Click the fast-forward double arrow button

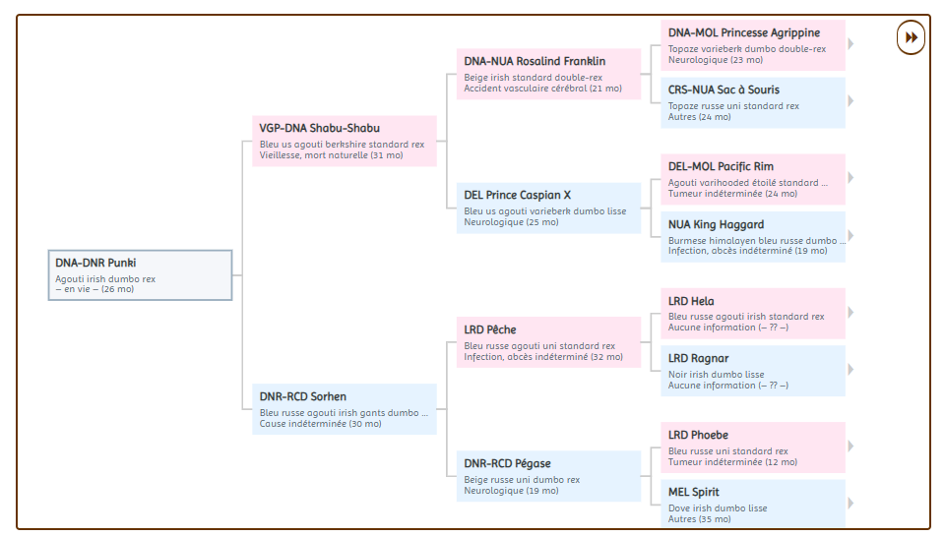click(x=911, y=37)
